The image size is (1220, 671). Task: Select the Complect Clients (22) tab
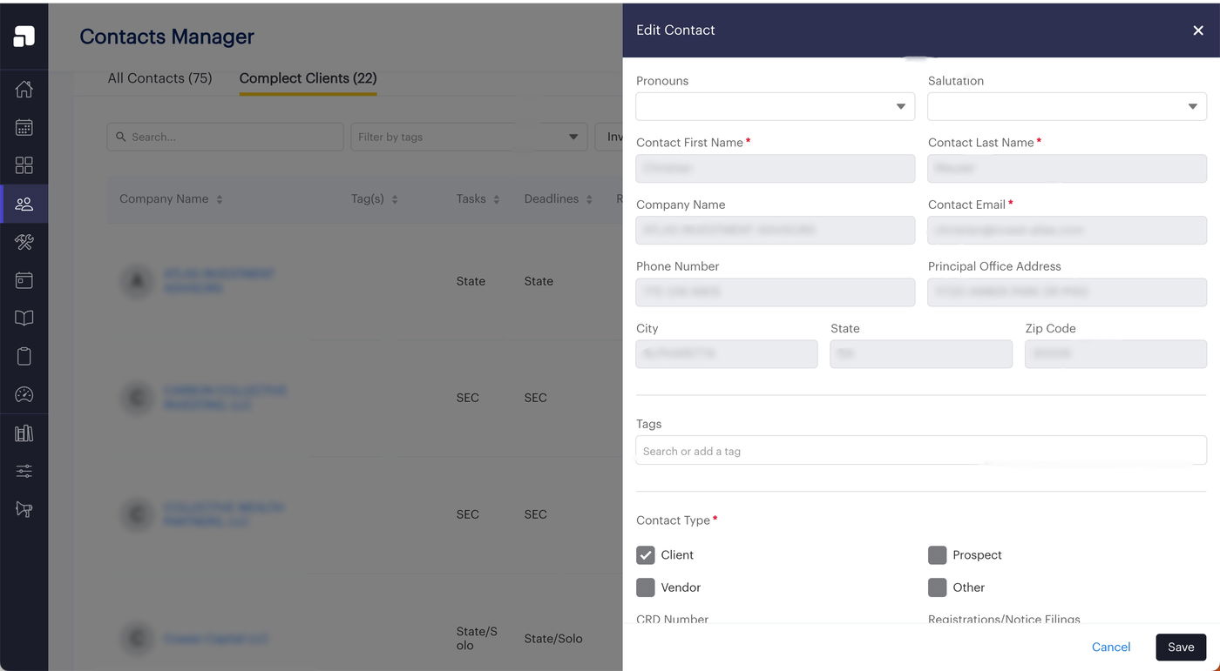pyautogui.click(x=308, y=78)
